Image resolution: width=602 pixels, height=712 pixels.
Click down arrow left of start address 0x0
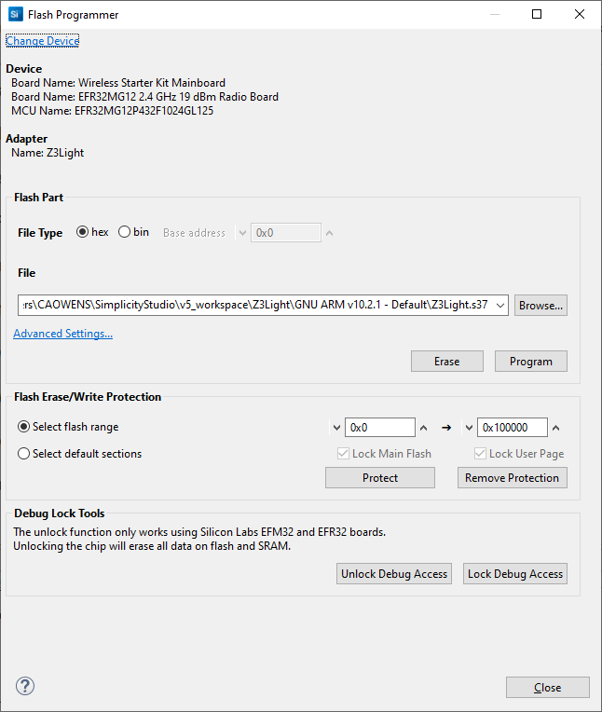pyautogui.click(x=335, y=428)
